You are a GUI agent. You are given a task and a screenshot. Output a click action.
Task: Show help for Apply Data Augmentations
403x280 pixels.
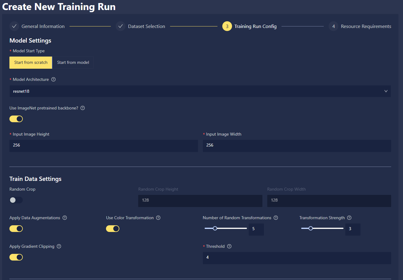coord(65,218)
